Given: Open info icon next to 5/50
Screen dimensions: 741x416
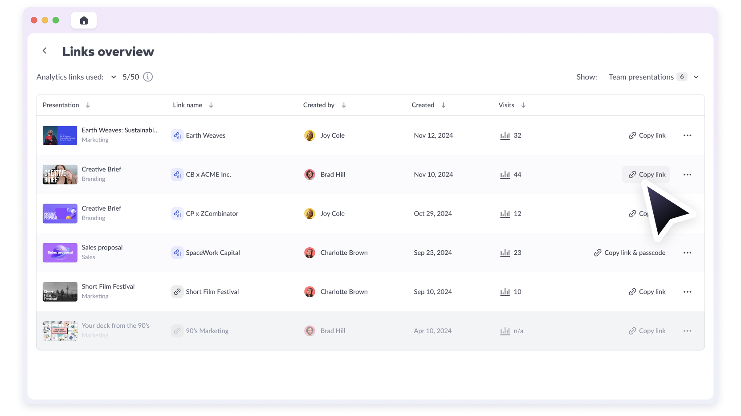Looking at the screenshot, I should 148,77.
